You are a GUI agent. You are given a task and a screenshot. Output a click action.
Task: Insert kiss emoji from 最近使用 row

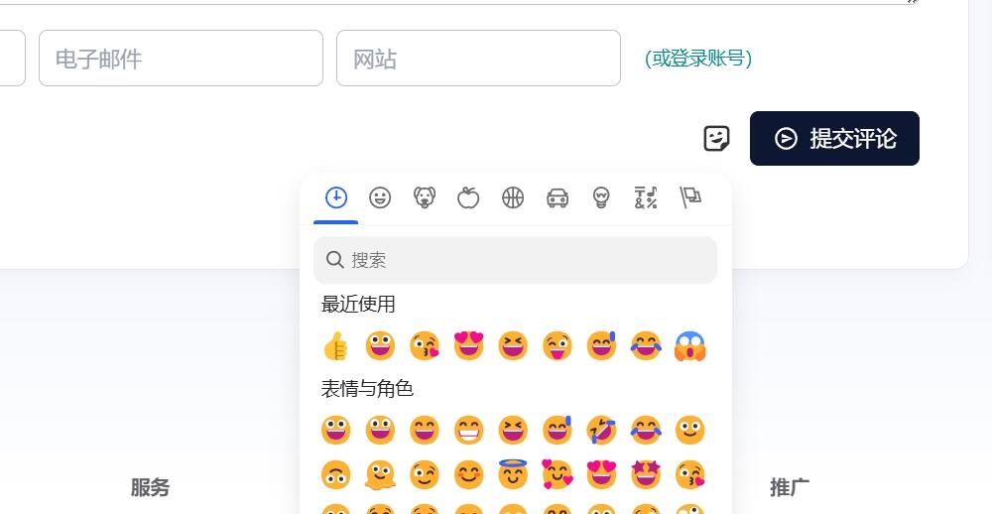(425, 346)
